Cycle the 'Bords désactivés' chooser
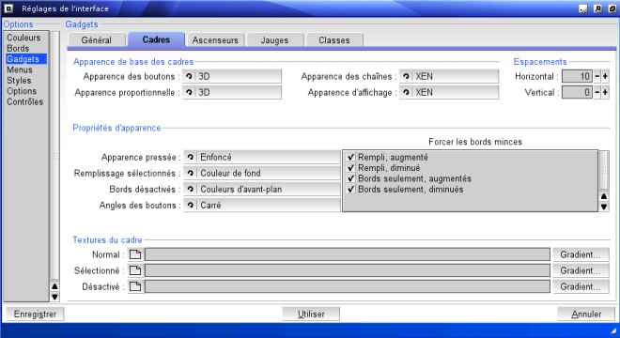The width and height of the screenshot is (620, 338). click(262, 190)
